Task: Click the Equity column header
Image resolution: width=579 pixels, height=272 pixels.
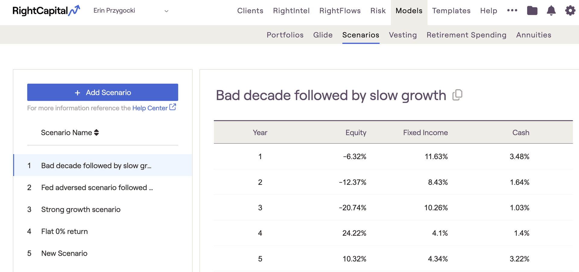Action: pos(356,133)
